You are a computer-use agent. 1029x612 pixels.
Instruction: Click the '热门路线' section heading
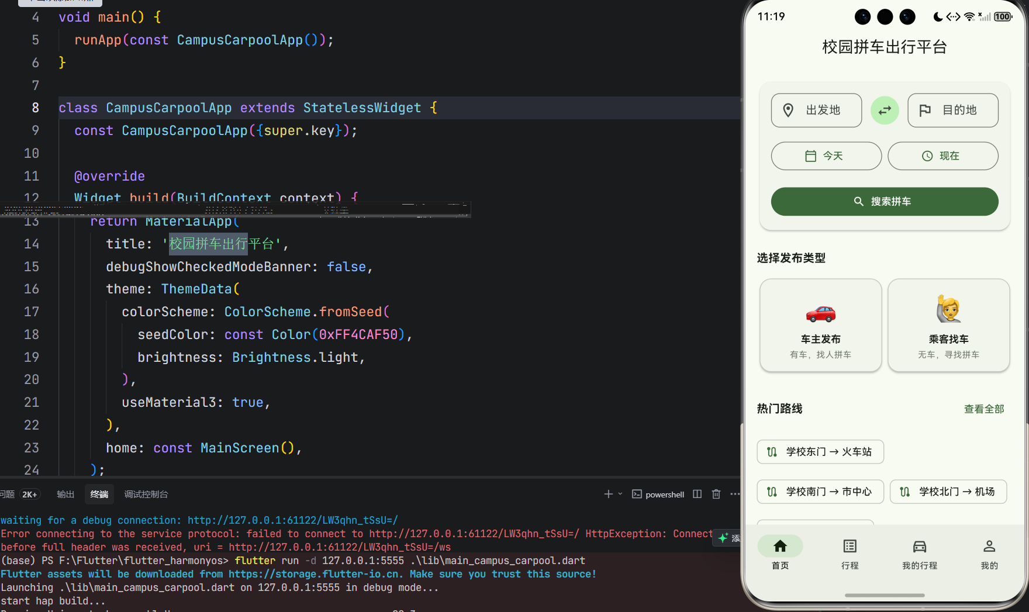coord(779,409)
